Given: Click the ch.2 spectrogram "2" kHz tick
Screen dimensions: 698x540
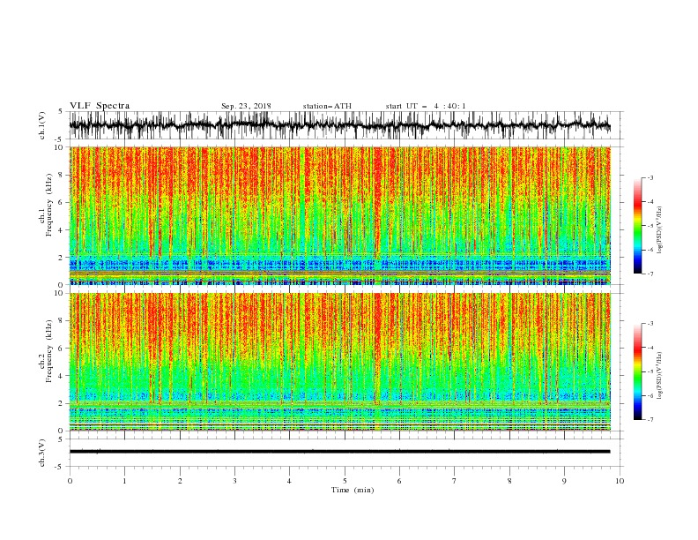Looking at the screenshot, I should [x=62, y=403].
